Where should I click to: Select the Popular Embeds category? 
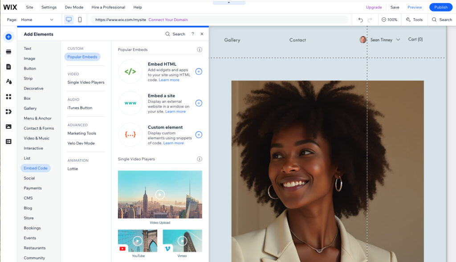pyautogui.click(x=82, y=57)
